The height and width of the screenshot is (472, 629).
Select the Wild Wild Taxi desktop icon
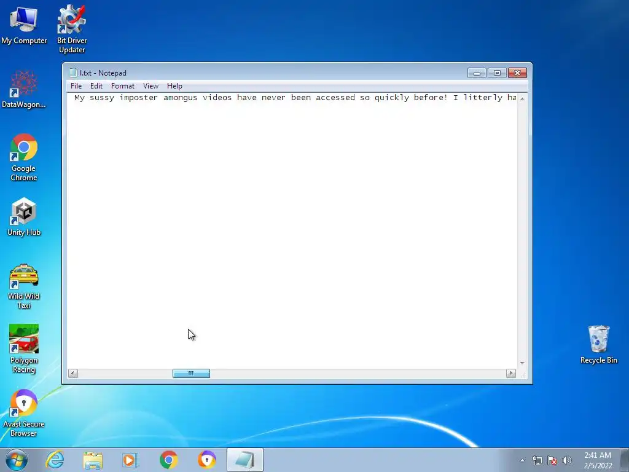(24, 286)
